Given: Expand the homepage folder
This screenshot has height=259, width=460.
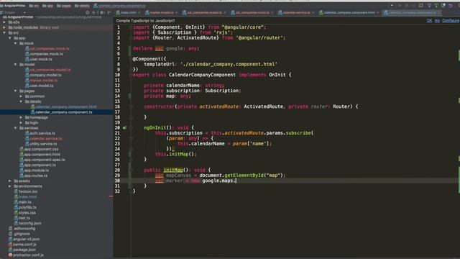Looking at the screenshot, I should [21, 117].
